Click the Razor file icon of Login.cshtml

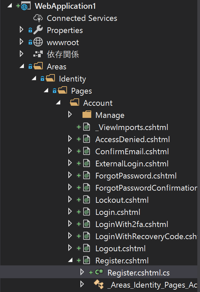coord(87,212)
